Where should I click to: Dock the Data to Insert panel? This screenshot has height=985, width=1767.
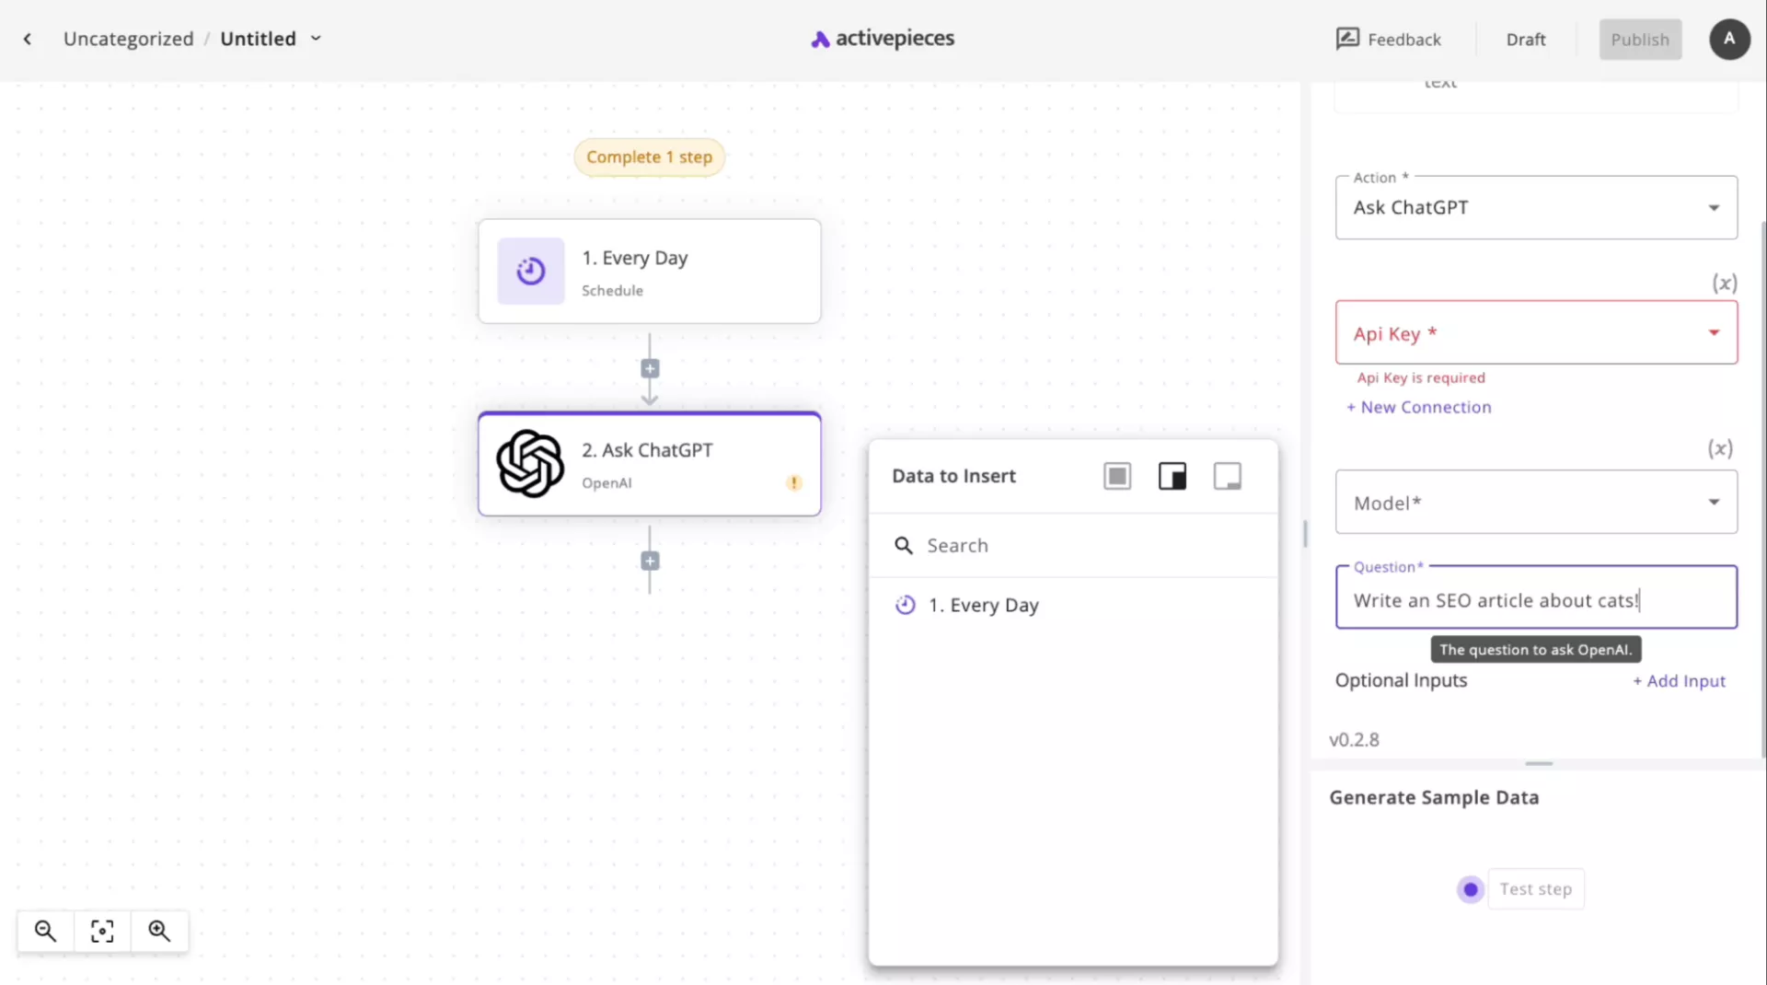1172,476
